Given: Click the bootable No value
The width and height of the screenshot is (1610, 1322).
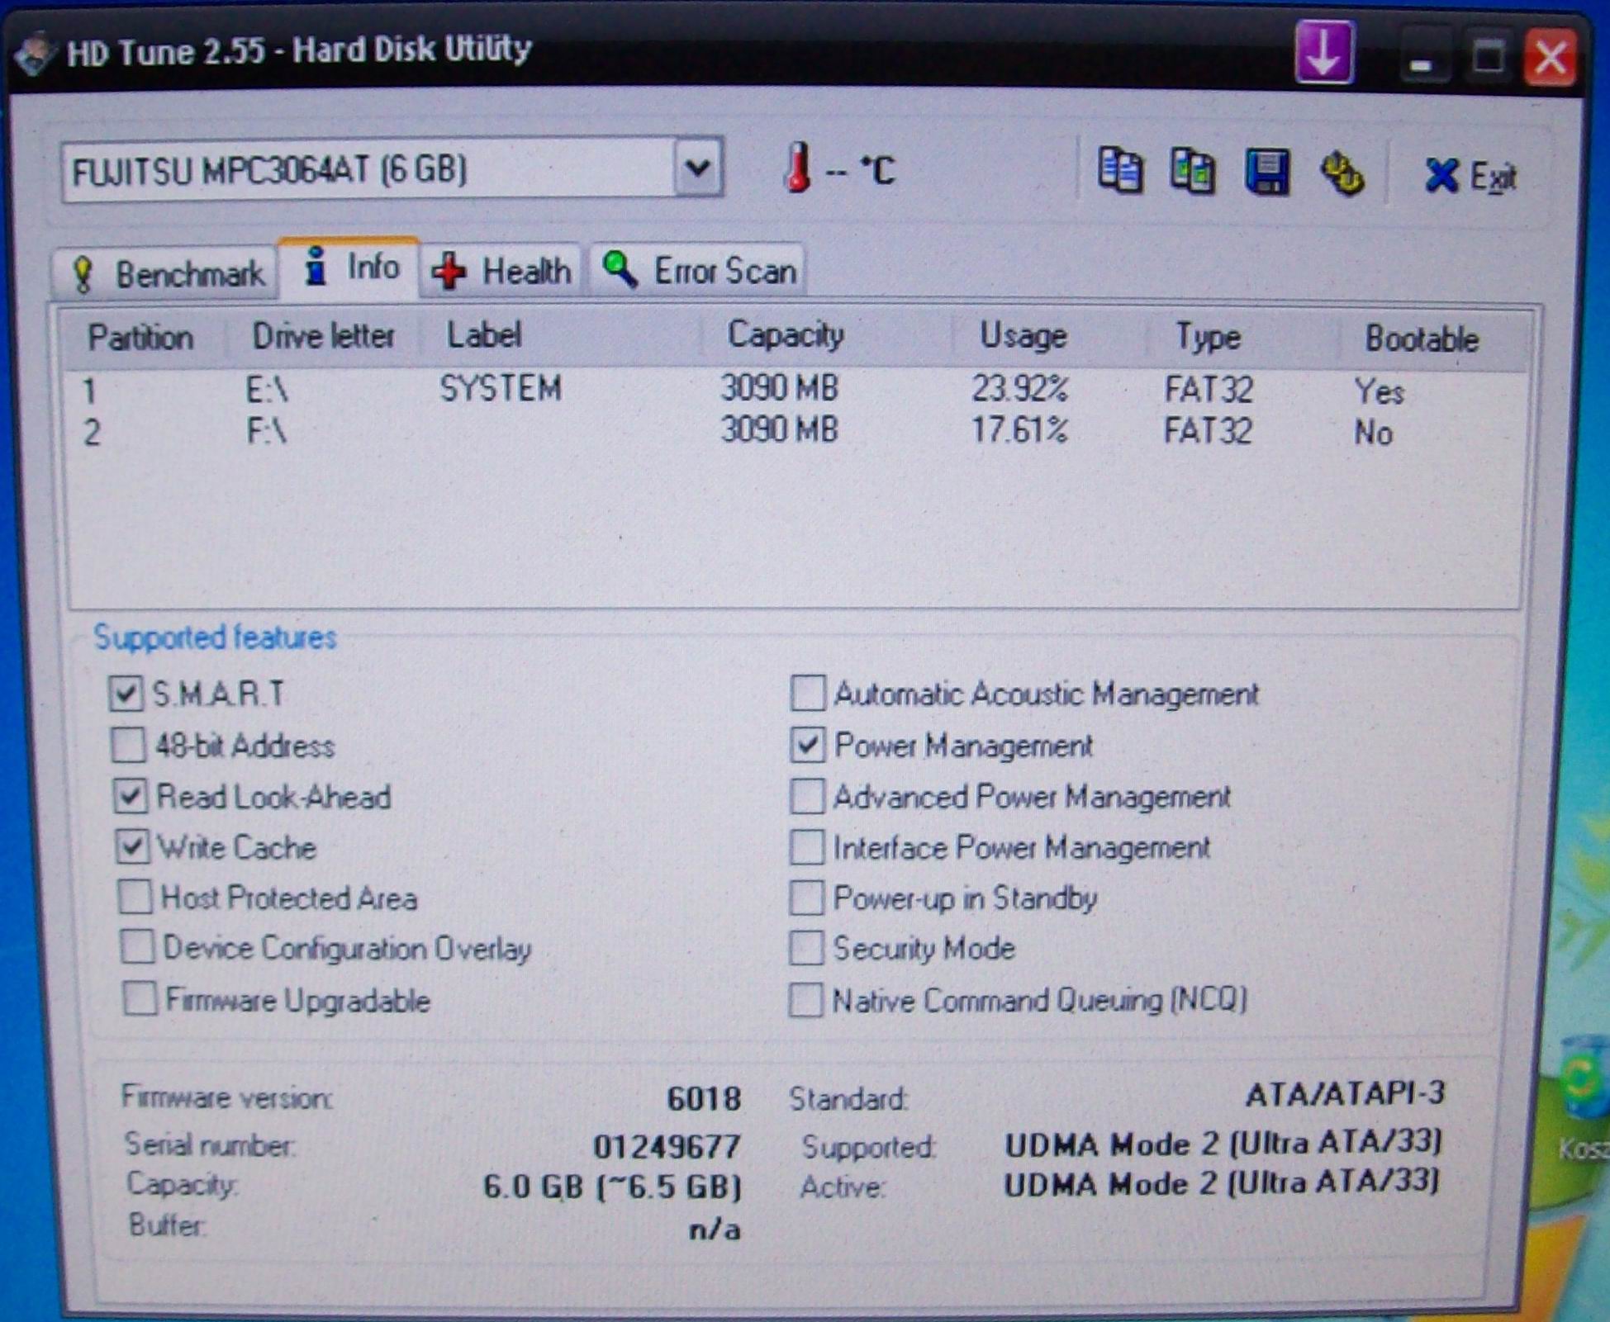Looking at the screenshot, I should [x=1373, y=432].
